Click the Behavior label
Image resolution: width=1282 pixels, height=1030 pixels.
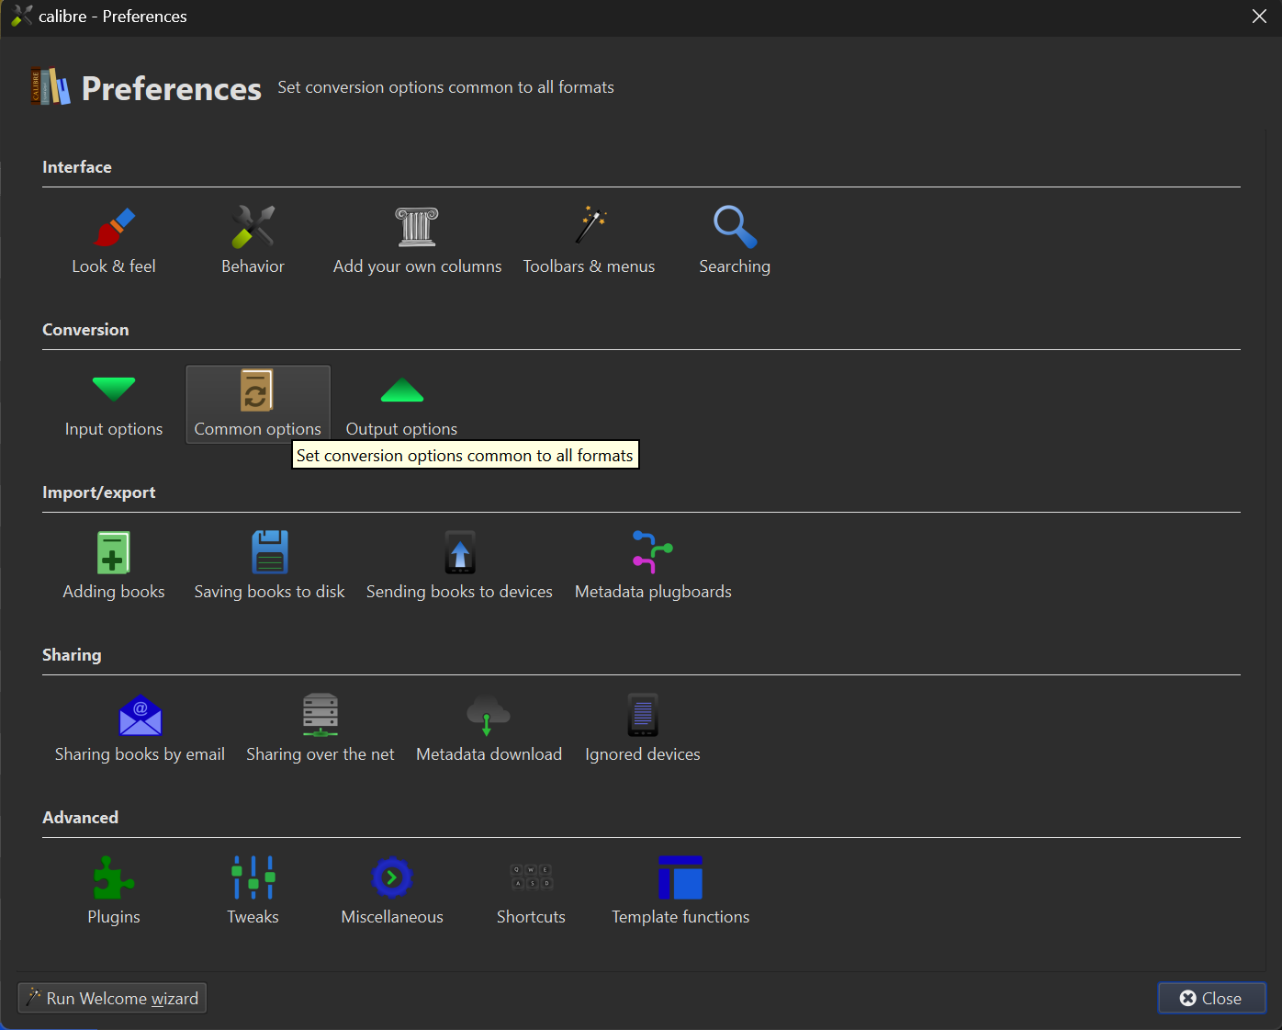pos(253,266)
